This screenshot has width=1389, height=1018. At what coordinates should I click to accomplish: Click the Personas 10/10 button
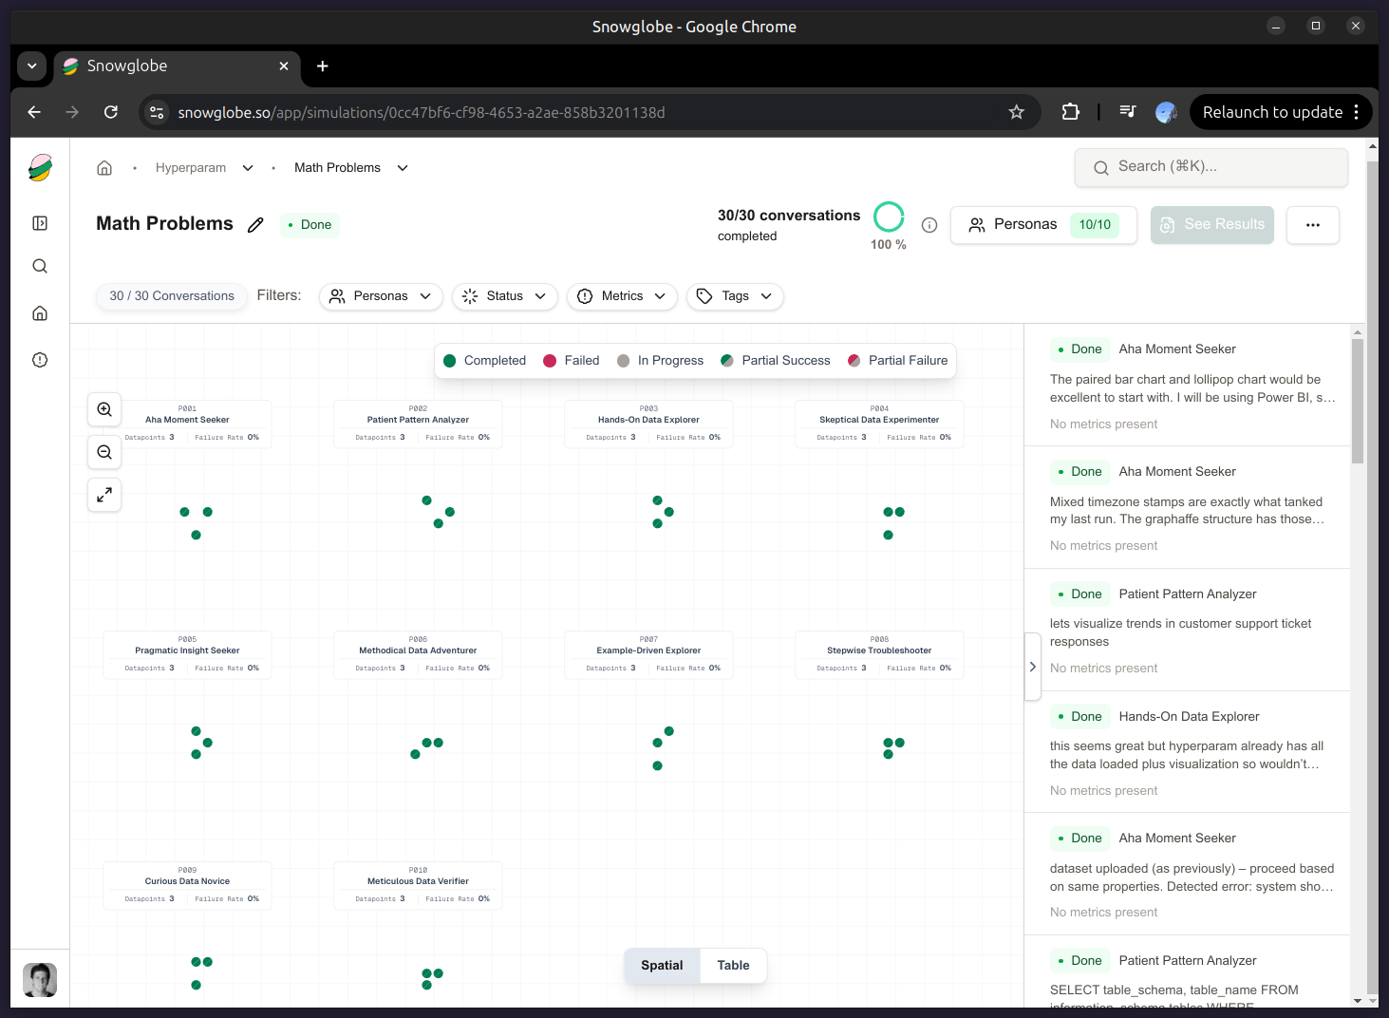pos(1043,225)
